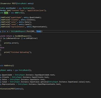The height and width of the screenshot is (98, 101).
Task: Click w.isNetworkError in the if condition
Action: pos(12,38)
